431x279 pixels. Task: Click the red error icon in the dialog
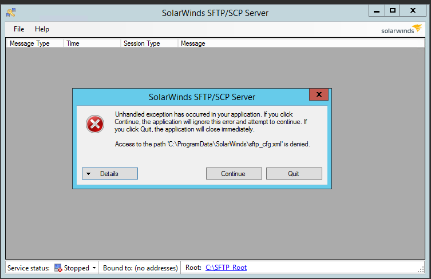click(x=95, y=124)
